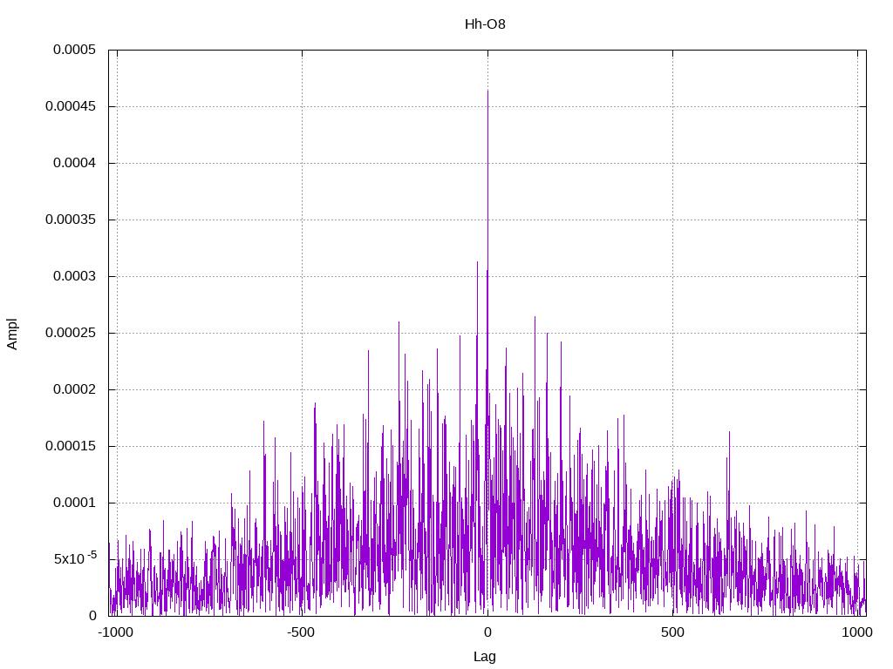This screenshot has width=893, height=669.
Task: Click the 0.00015 y-axis tick label
Action: (72, 446)
